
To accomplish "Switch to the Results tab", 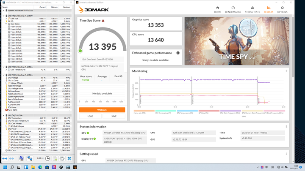I will click(269, 9).
